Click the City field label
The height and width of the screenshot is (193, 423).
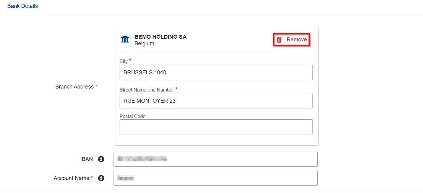(124, 61)
